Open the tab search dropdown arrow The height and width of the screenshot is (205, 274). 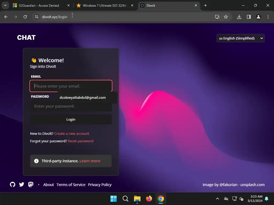pos(5,5)
